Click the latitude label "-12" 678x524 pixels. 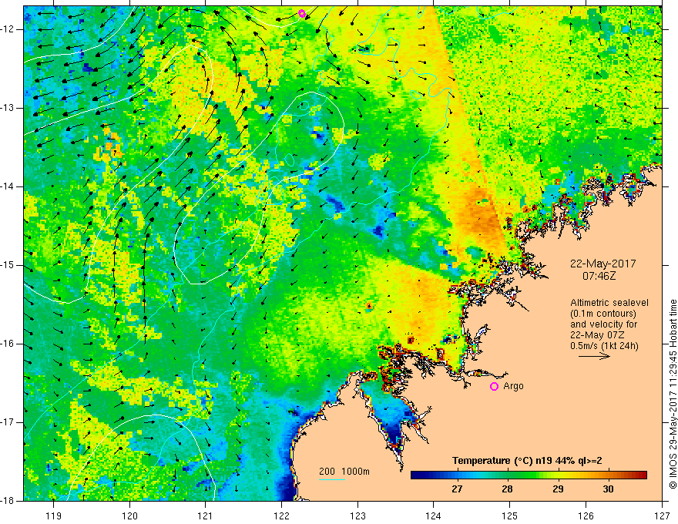point(8,29)
